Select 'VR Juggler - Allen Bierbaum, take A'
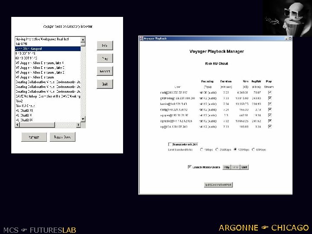 48,63
